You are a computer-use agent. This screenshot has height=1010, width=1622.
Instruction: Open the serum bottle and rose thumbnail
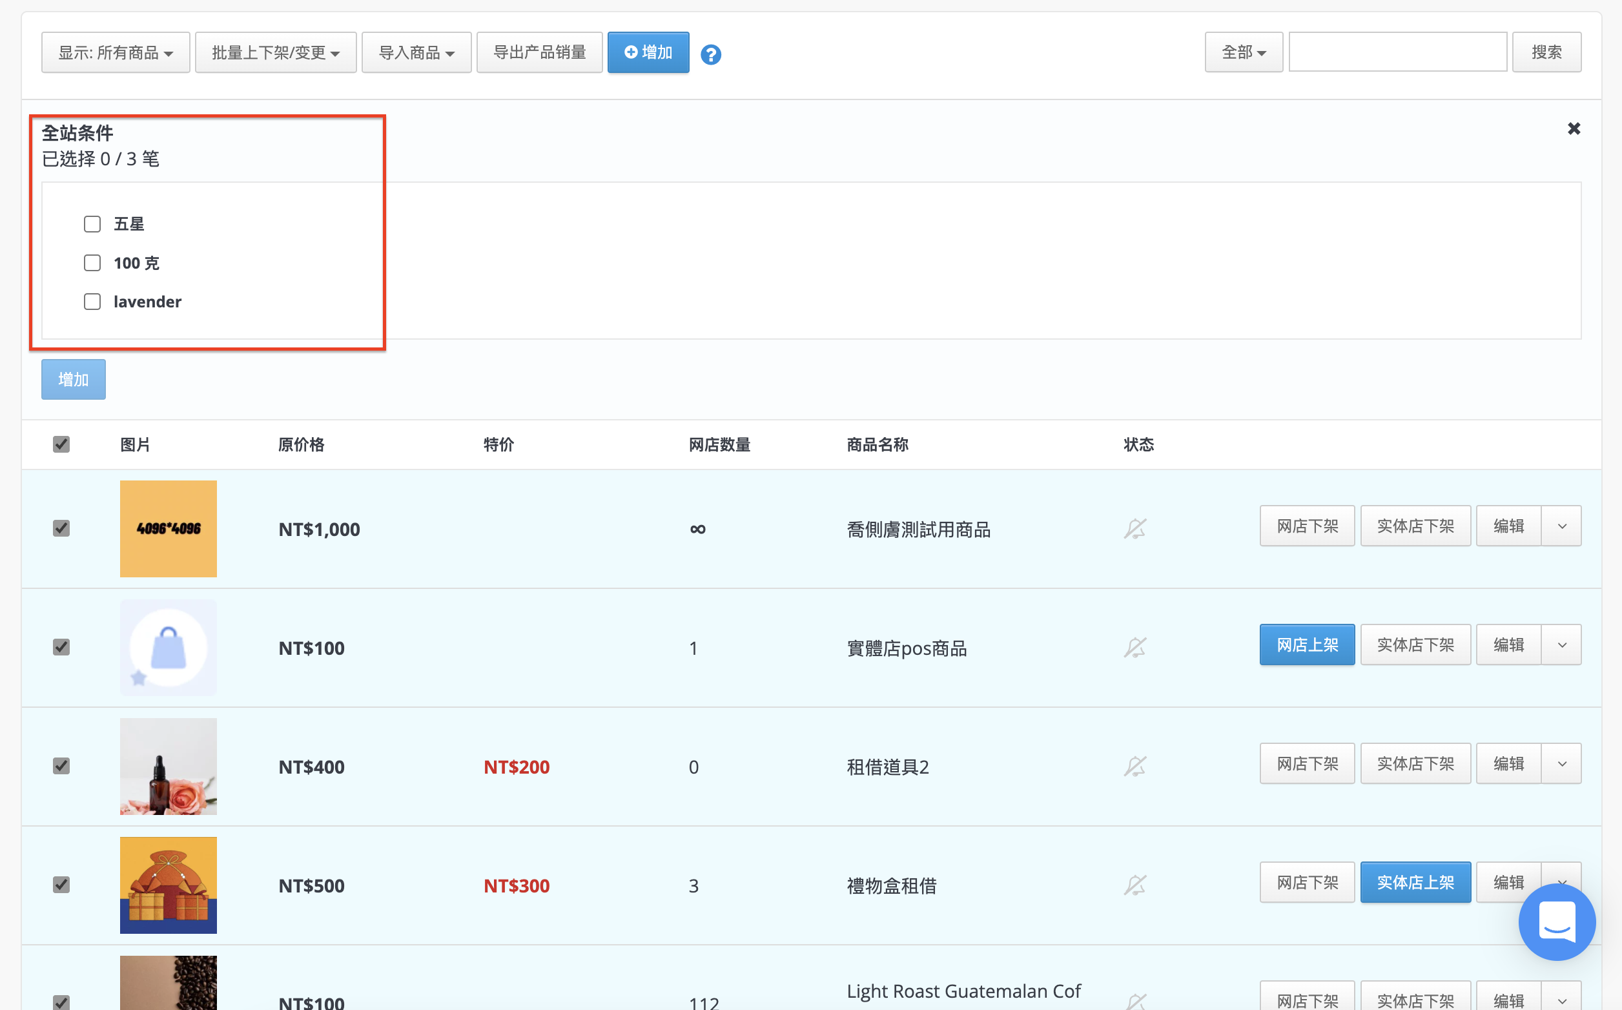click(x=169, y=766)
